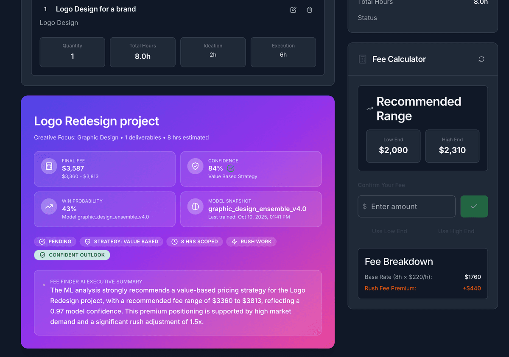
Task: Click the Use High End button
Action: tap(456, 231)
